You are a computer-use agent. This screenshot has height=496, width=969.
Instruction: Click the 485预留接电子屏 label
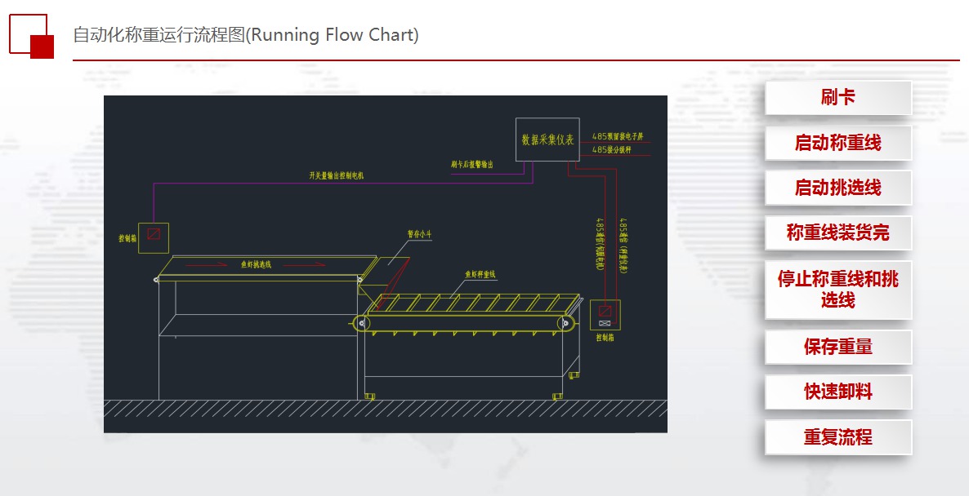[618, 136]
